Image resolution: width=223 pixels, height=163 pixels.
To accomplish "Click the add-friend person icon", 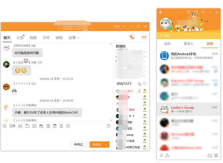I will pyautogui.click(x=167, y=155).
